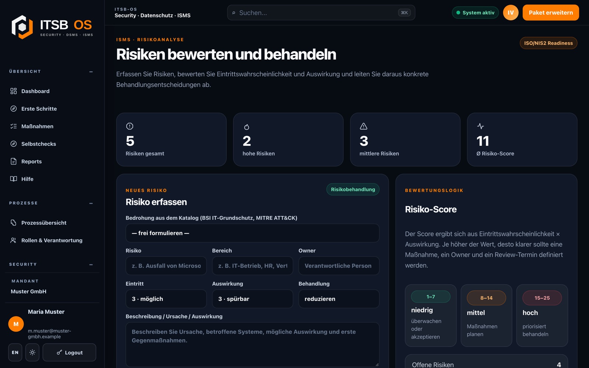Click the Beschreibung textarea
589x368 pixels.
click(x=253, y=345)
